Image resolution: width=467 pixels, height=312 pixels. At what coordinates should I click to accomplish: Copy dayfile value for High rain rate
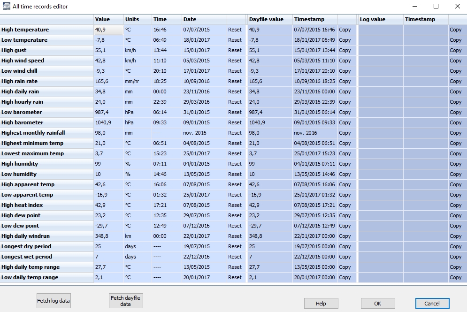click(345, 81)
